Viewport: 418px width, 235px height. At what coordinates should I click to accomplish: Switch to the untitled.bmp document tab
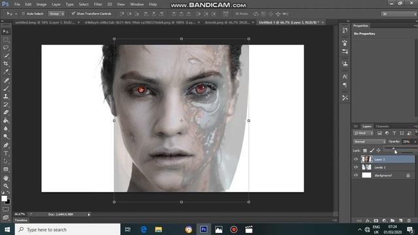coord(45,23)
